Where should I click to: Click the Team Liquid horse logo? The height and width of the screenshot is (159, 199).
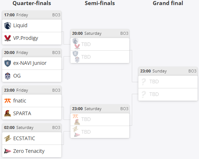click(x=8, y=26)
